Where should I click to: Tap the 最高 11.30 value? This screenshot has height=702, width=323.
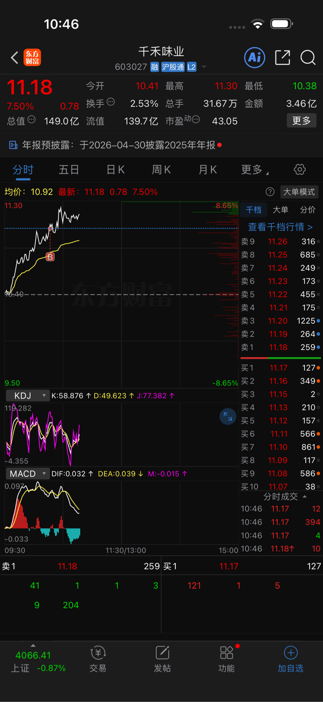(x=226, y=86)
